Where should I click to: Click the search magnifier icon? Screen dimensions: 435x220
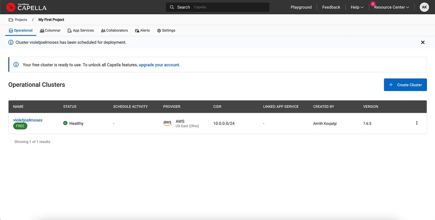pos(172,7)
